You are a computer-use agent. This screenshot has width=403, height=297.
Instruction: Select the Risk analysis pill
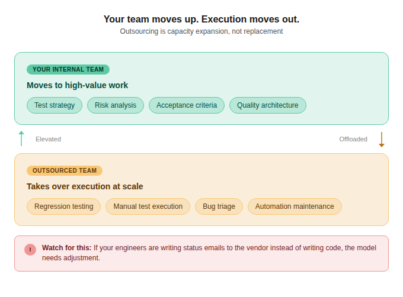coord(116,105)
